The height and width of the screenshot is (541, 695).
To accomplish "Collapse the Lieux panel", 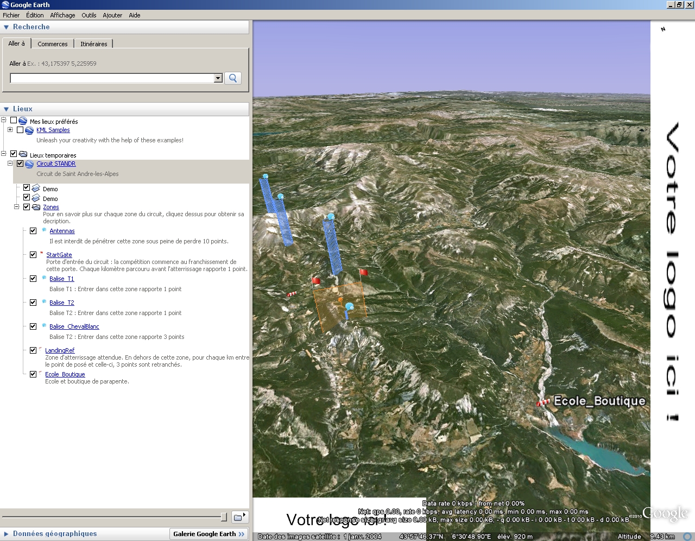I will point(7,109).
